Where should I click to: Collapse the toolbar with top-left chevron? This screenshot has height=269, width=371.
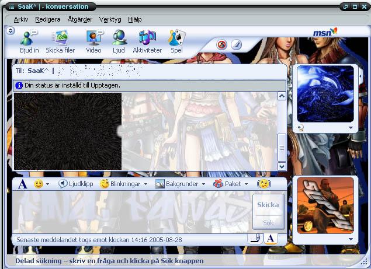(11, 31)
